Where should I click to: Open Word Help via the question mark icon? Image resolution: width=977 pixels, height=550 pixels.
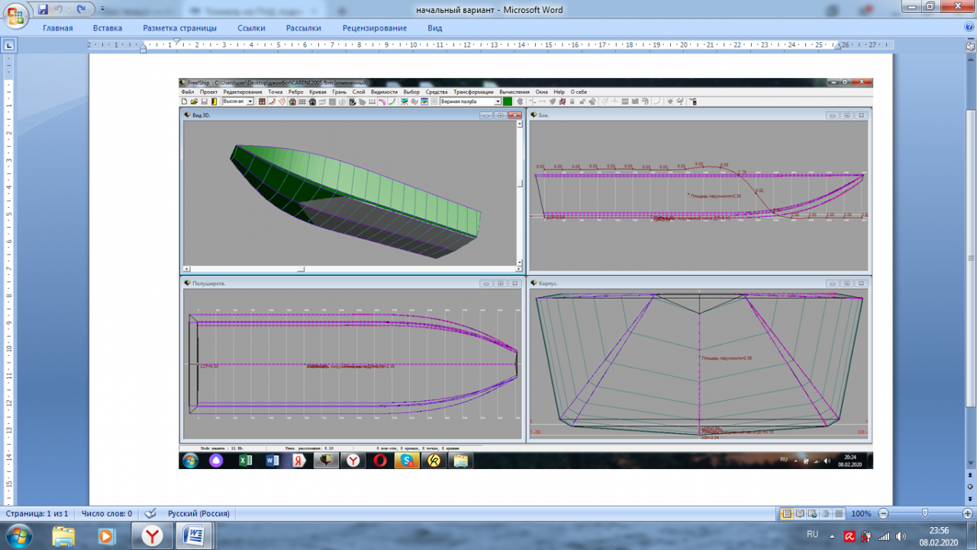click(969, 27)
